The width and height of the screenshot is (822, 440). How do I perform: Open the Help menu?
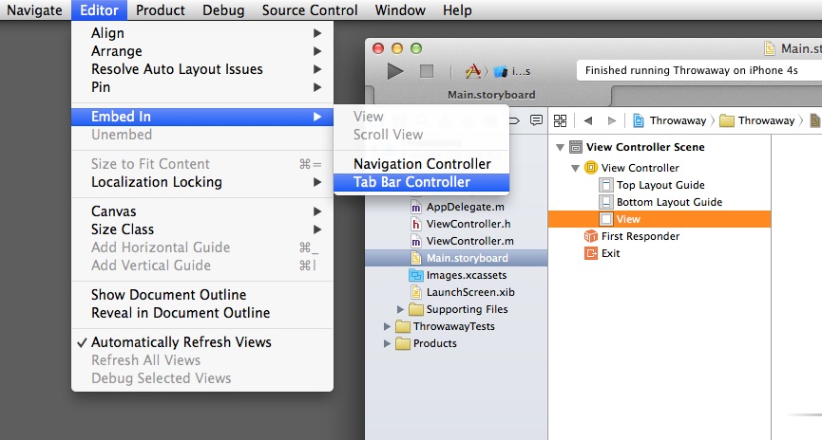pyautogui.click(x=457, y=9)
